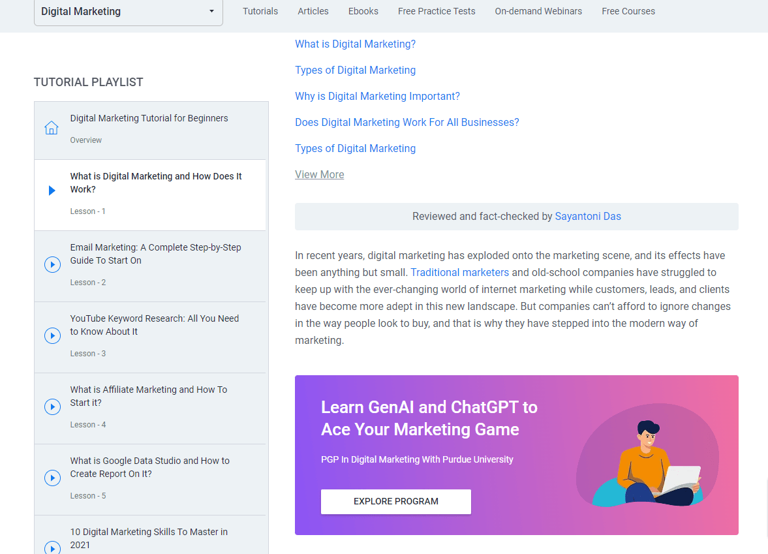Expand the table of contents with View More
Screen dimensions: 768x554
(x=319, y=174)
